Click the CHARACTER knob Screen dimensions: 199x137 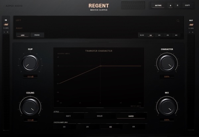(x=167, y=63)
